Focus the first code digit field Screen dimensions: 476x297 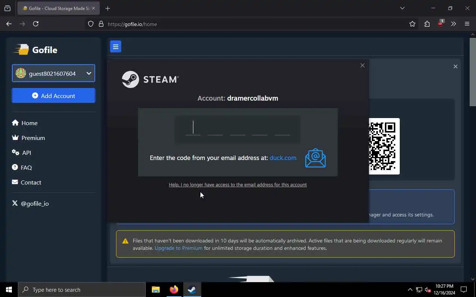(x=193, y=128)
